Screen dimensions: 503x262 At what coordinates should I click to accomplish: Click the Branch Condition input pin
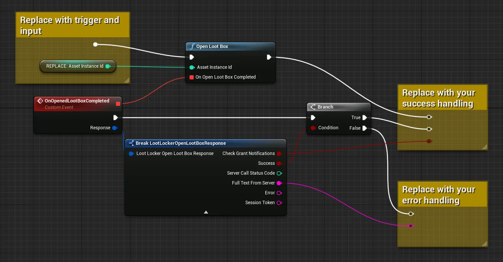[313, 128]
